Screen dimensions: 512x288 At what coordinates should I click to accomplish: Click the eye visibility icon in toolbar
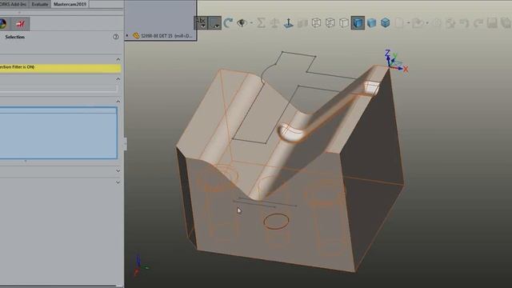242,23
